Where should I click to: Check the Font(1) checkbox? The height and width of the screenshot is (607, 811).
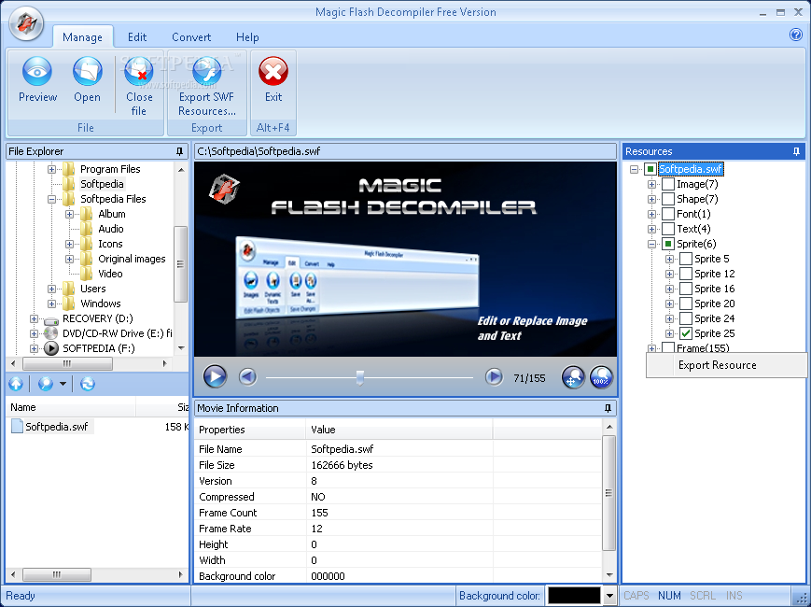pyautogui.click(x=668, y=214)
